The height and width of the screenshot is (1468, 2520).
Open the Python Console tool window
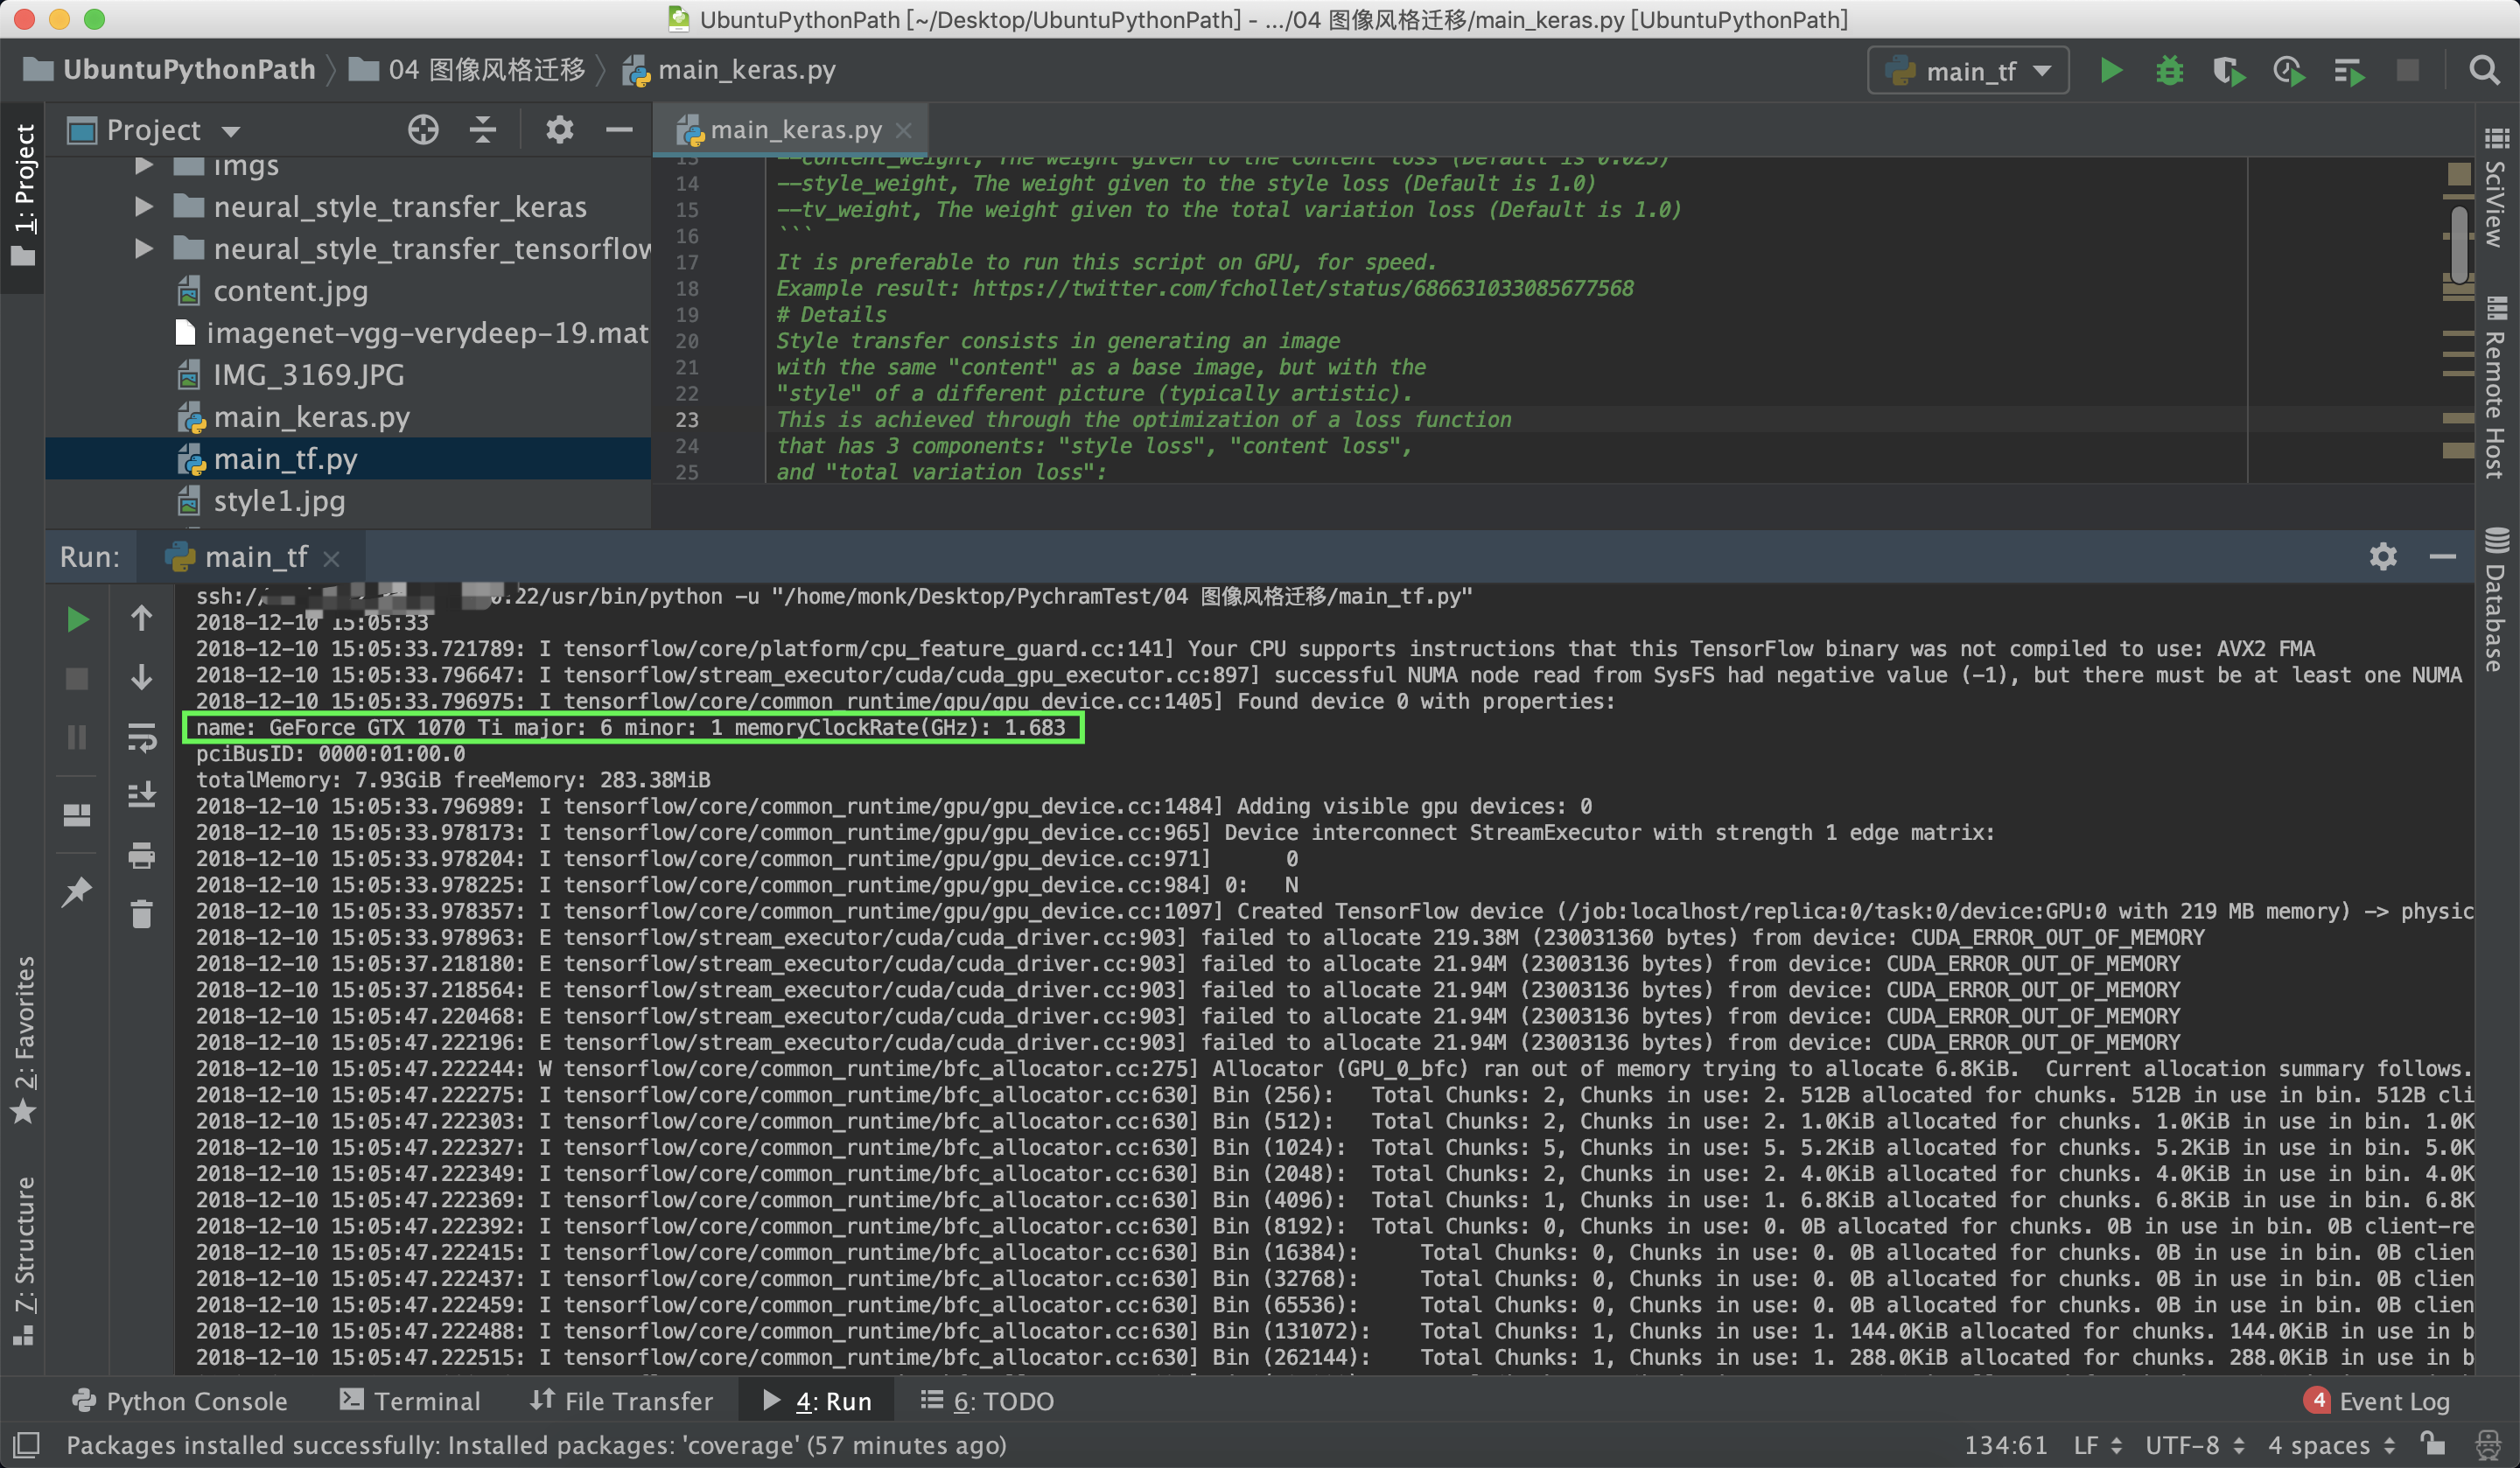[180, 1401]
